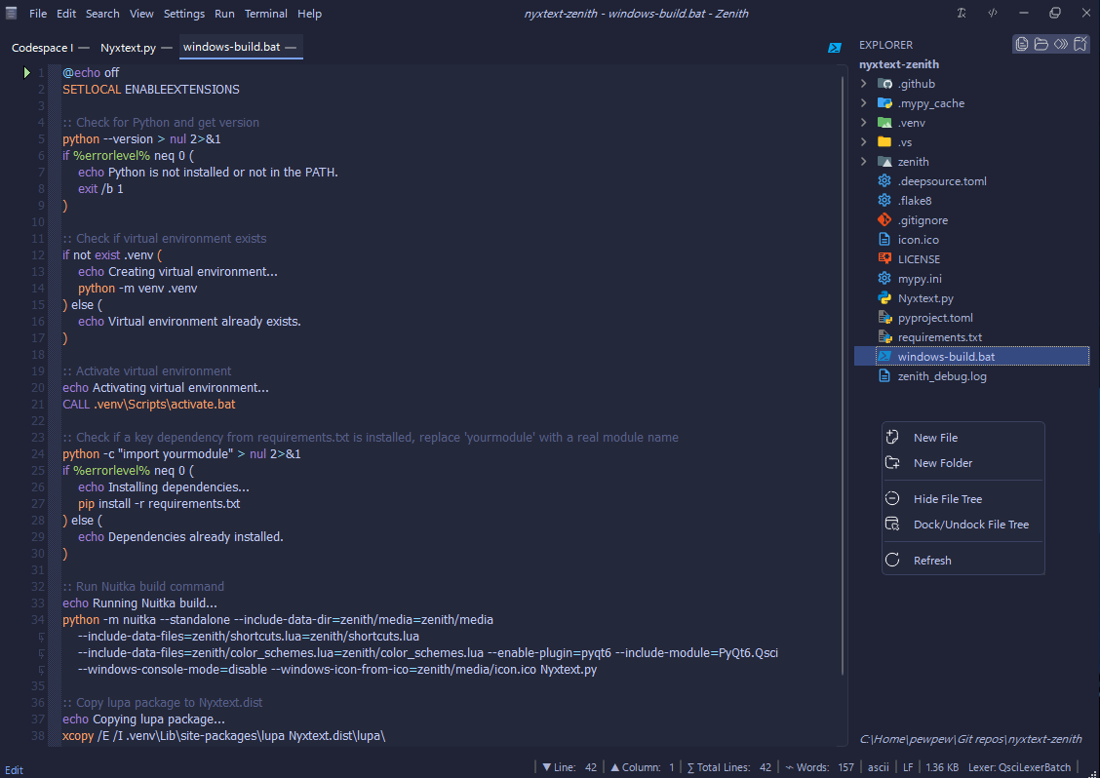Toggle the fold marker on line 1 margin
This screenshot has width=1100, height=778.
click(x=27, y=73)
